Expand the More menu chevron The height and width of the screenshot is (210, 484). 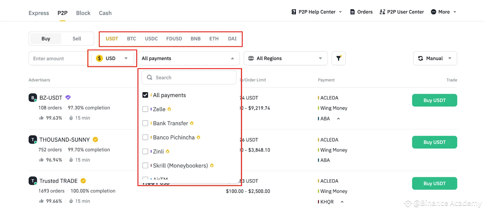click(x=455, y=12)
